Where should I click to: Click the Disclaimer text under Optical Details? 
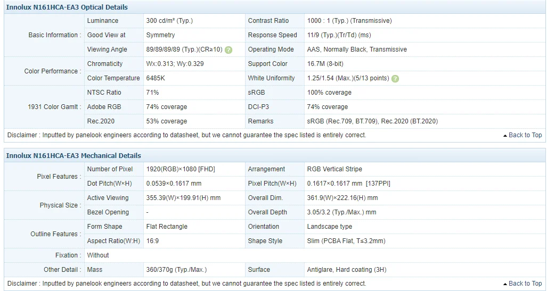pos(186,135)
